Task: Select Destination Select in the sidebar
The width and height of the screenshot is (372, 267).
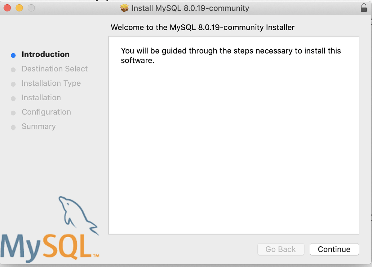Action: (55, 69)
